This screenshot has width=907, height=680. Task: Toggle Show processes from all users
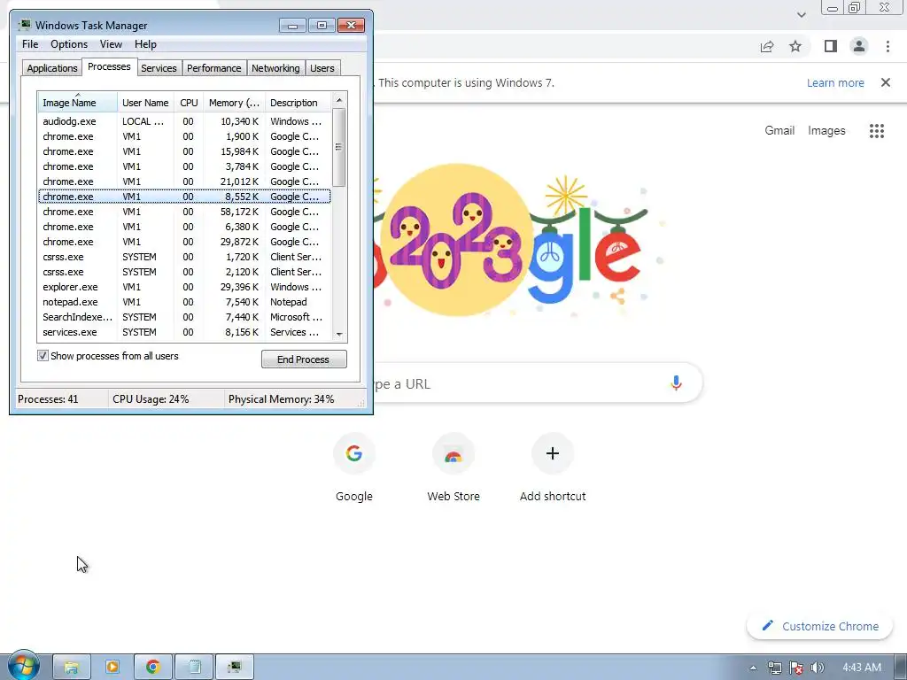43,356
